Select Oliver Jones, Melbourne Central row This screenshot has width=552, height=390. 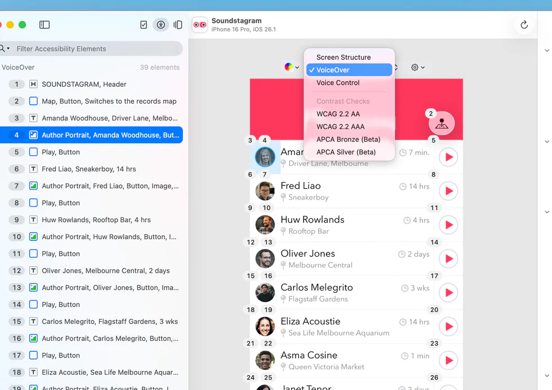pos(91,271)
